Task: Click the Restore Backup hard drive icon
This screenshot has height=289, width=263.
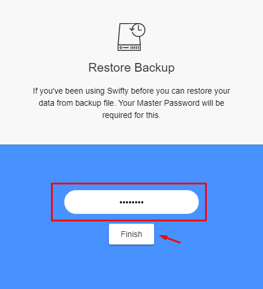Action: click(x=131, y=37)
